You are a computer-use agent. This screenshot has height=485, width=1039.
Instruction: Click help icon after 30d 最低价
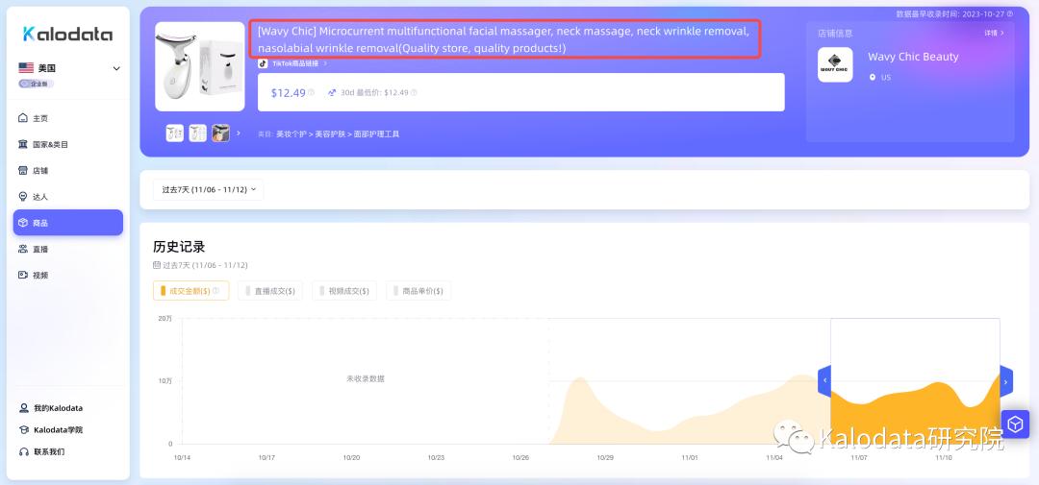coord(414,92)
